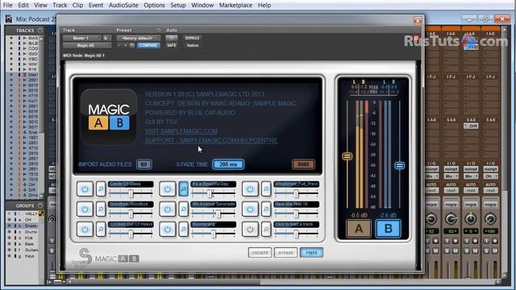The width and height of the screenshot is (516, 290).
Task: Open the Support Samplemagic help centre link
Action: [x=211, y=140]
